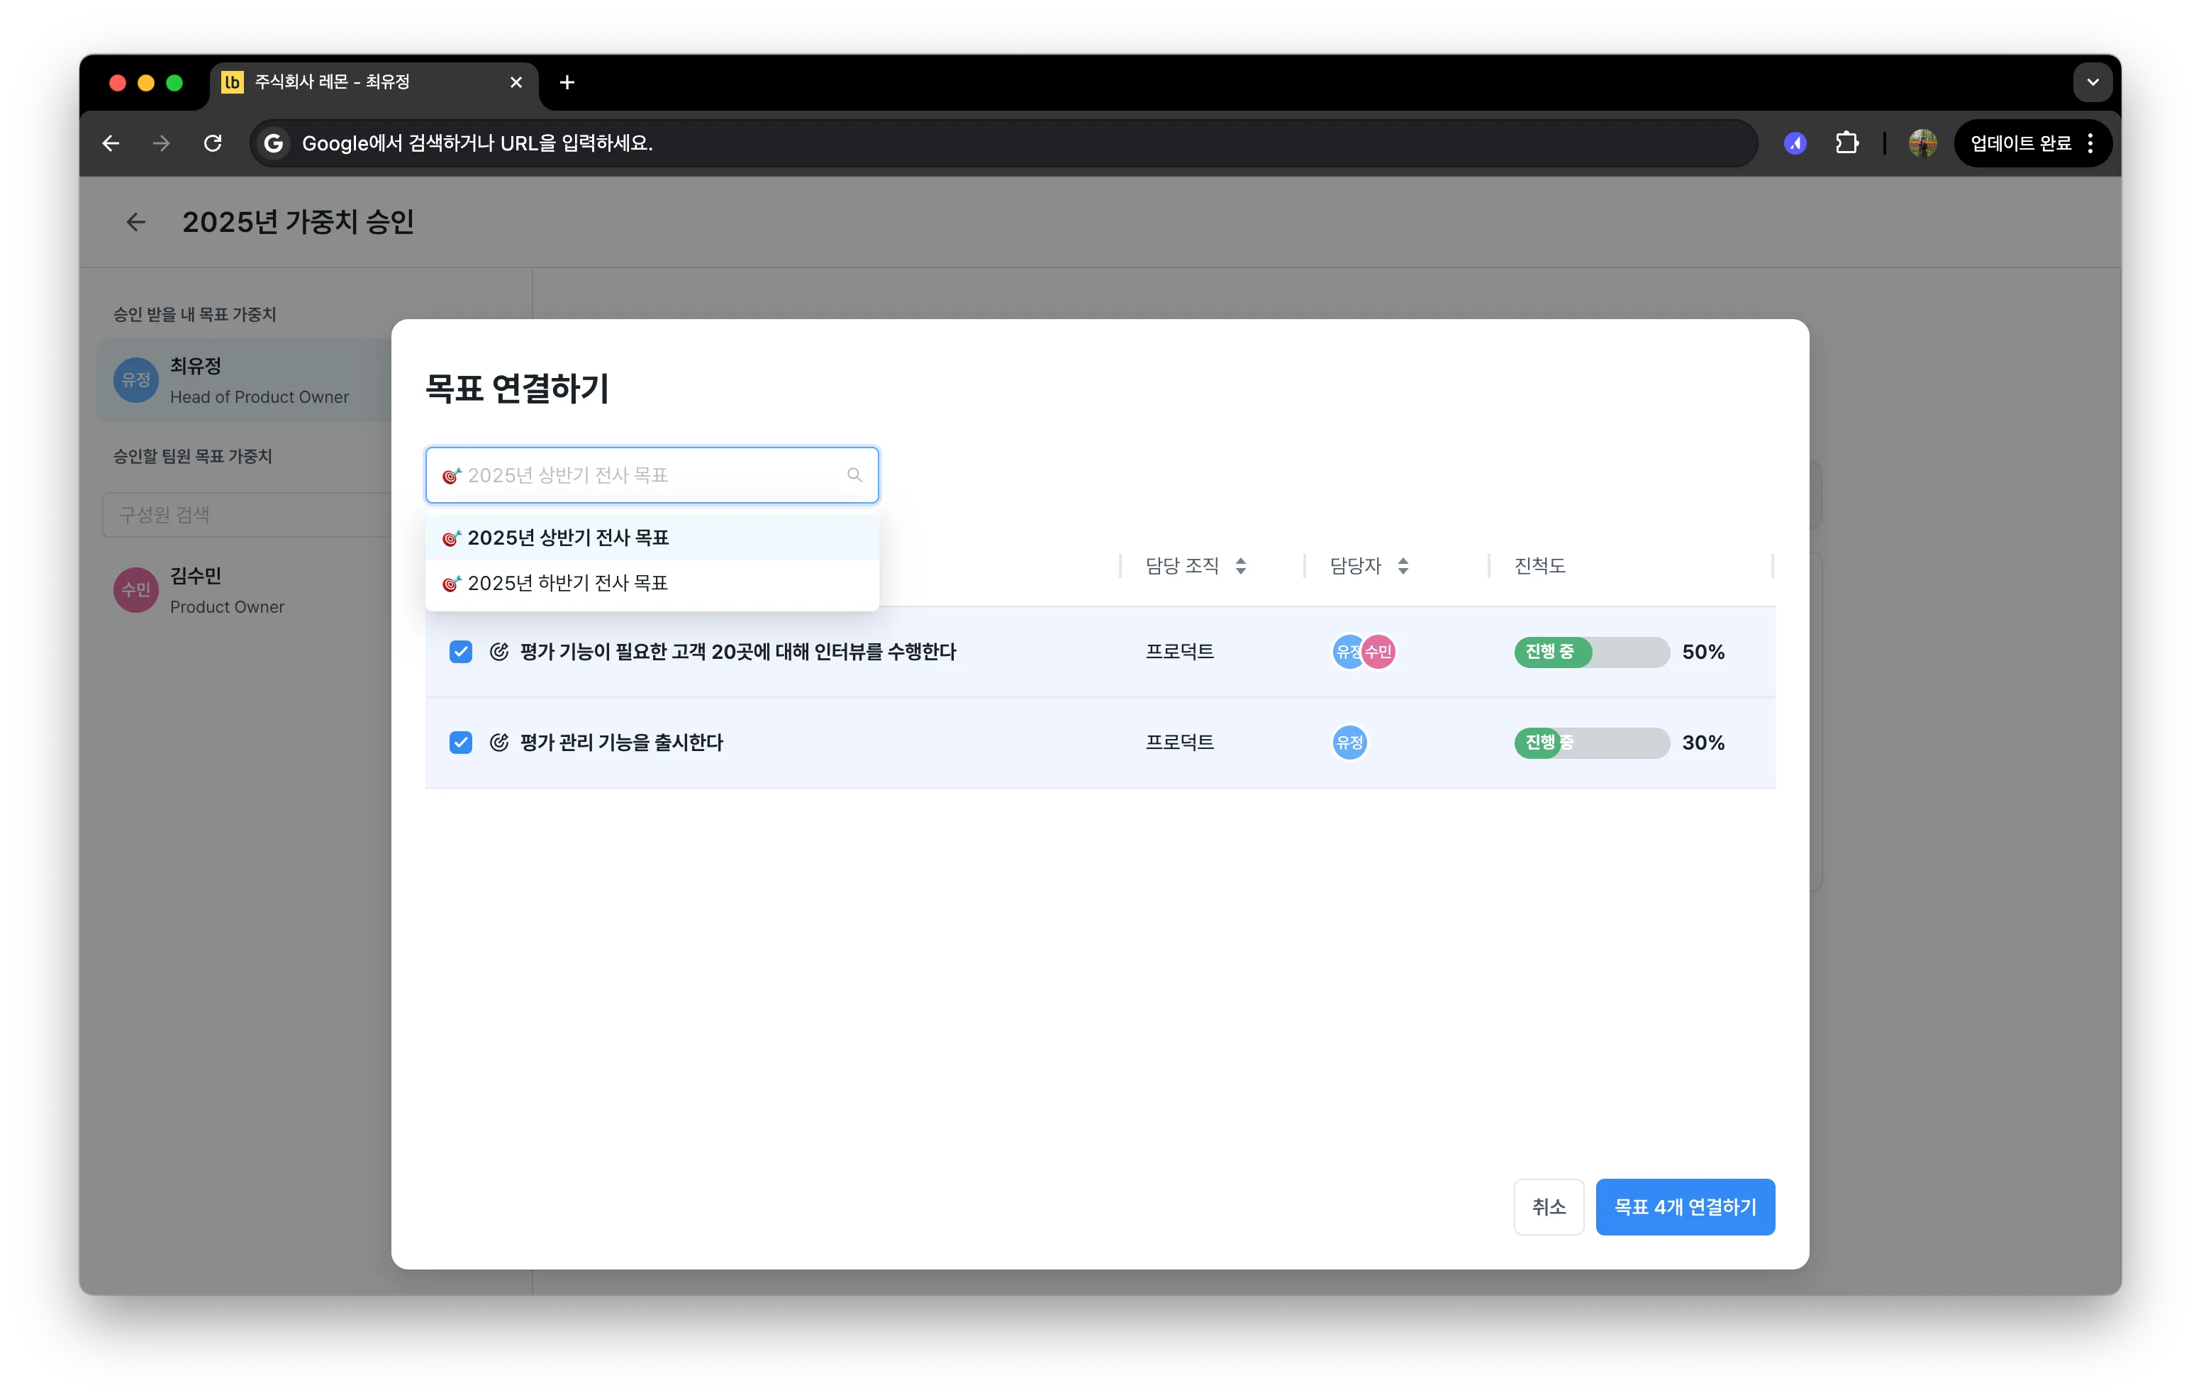The width and height of the screenshot is (2201, 1400).
Task: Close the 주식회사 레몬 tab
Action: 516,82
